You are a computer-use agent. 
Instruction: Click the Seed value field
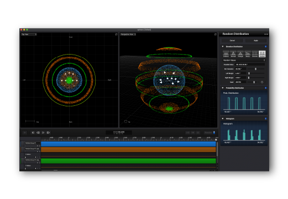240,82
